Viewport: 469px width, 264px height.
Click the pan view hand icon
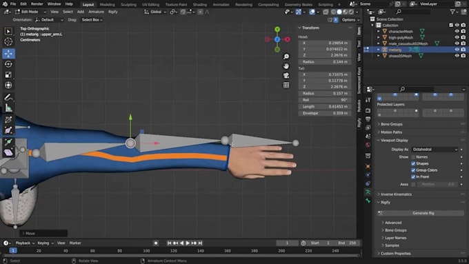coord(286,66)
